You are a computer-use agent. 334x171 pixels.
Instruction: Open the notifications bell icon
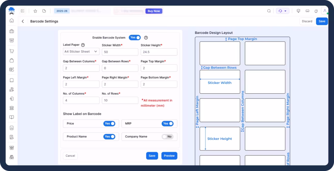pyautogui.click(x=316, y=11)
